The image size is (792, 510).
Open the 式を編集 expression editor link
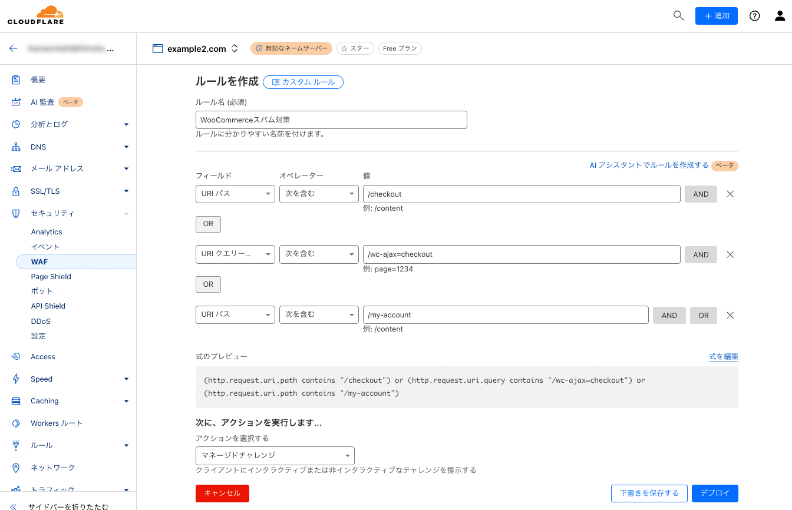pyautogui.click(x=723, y=356)
